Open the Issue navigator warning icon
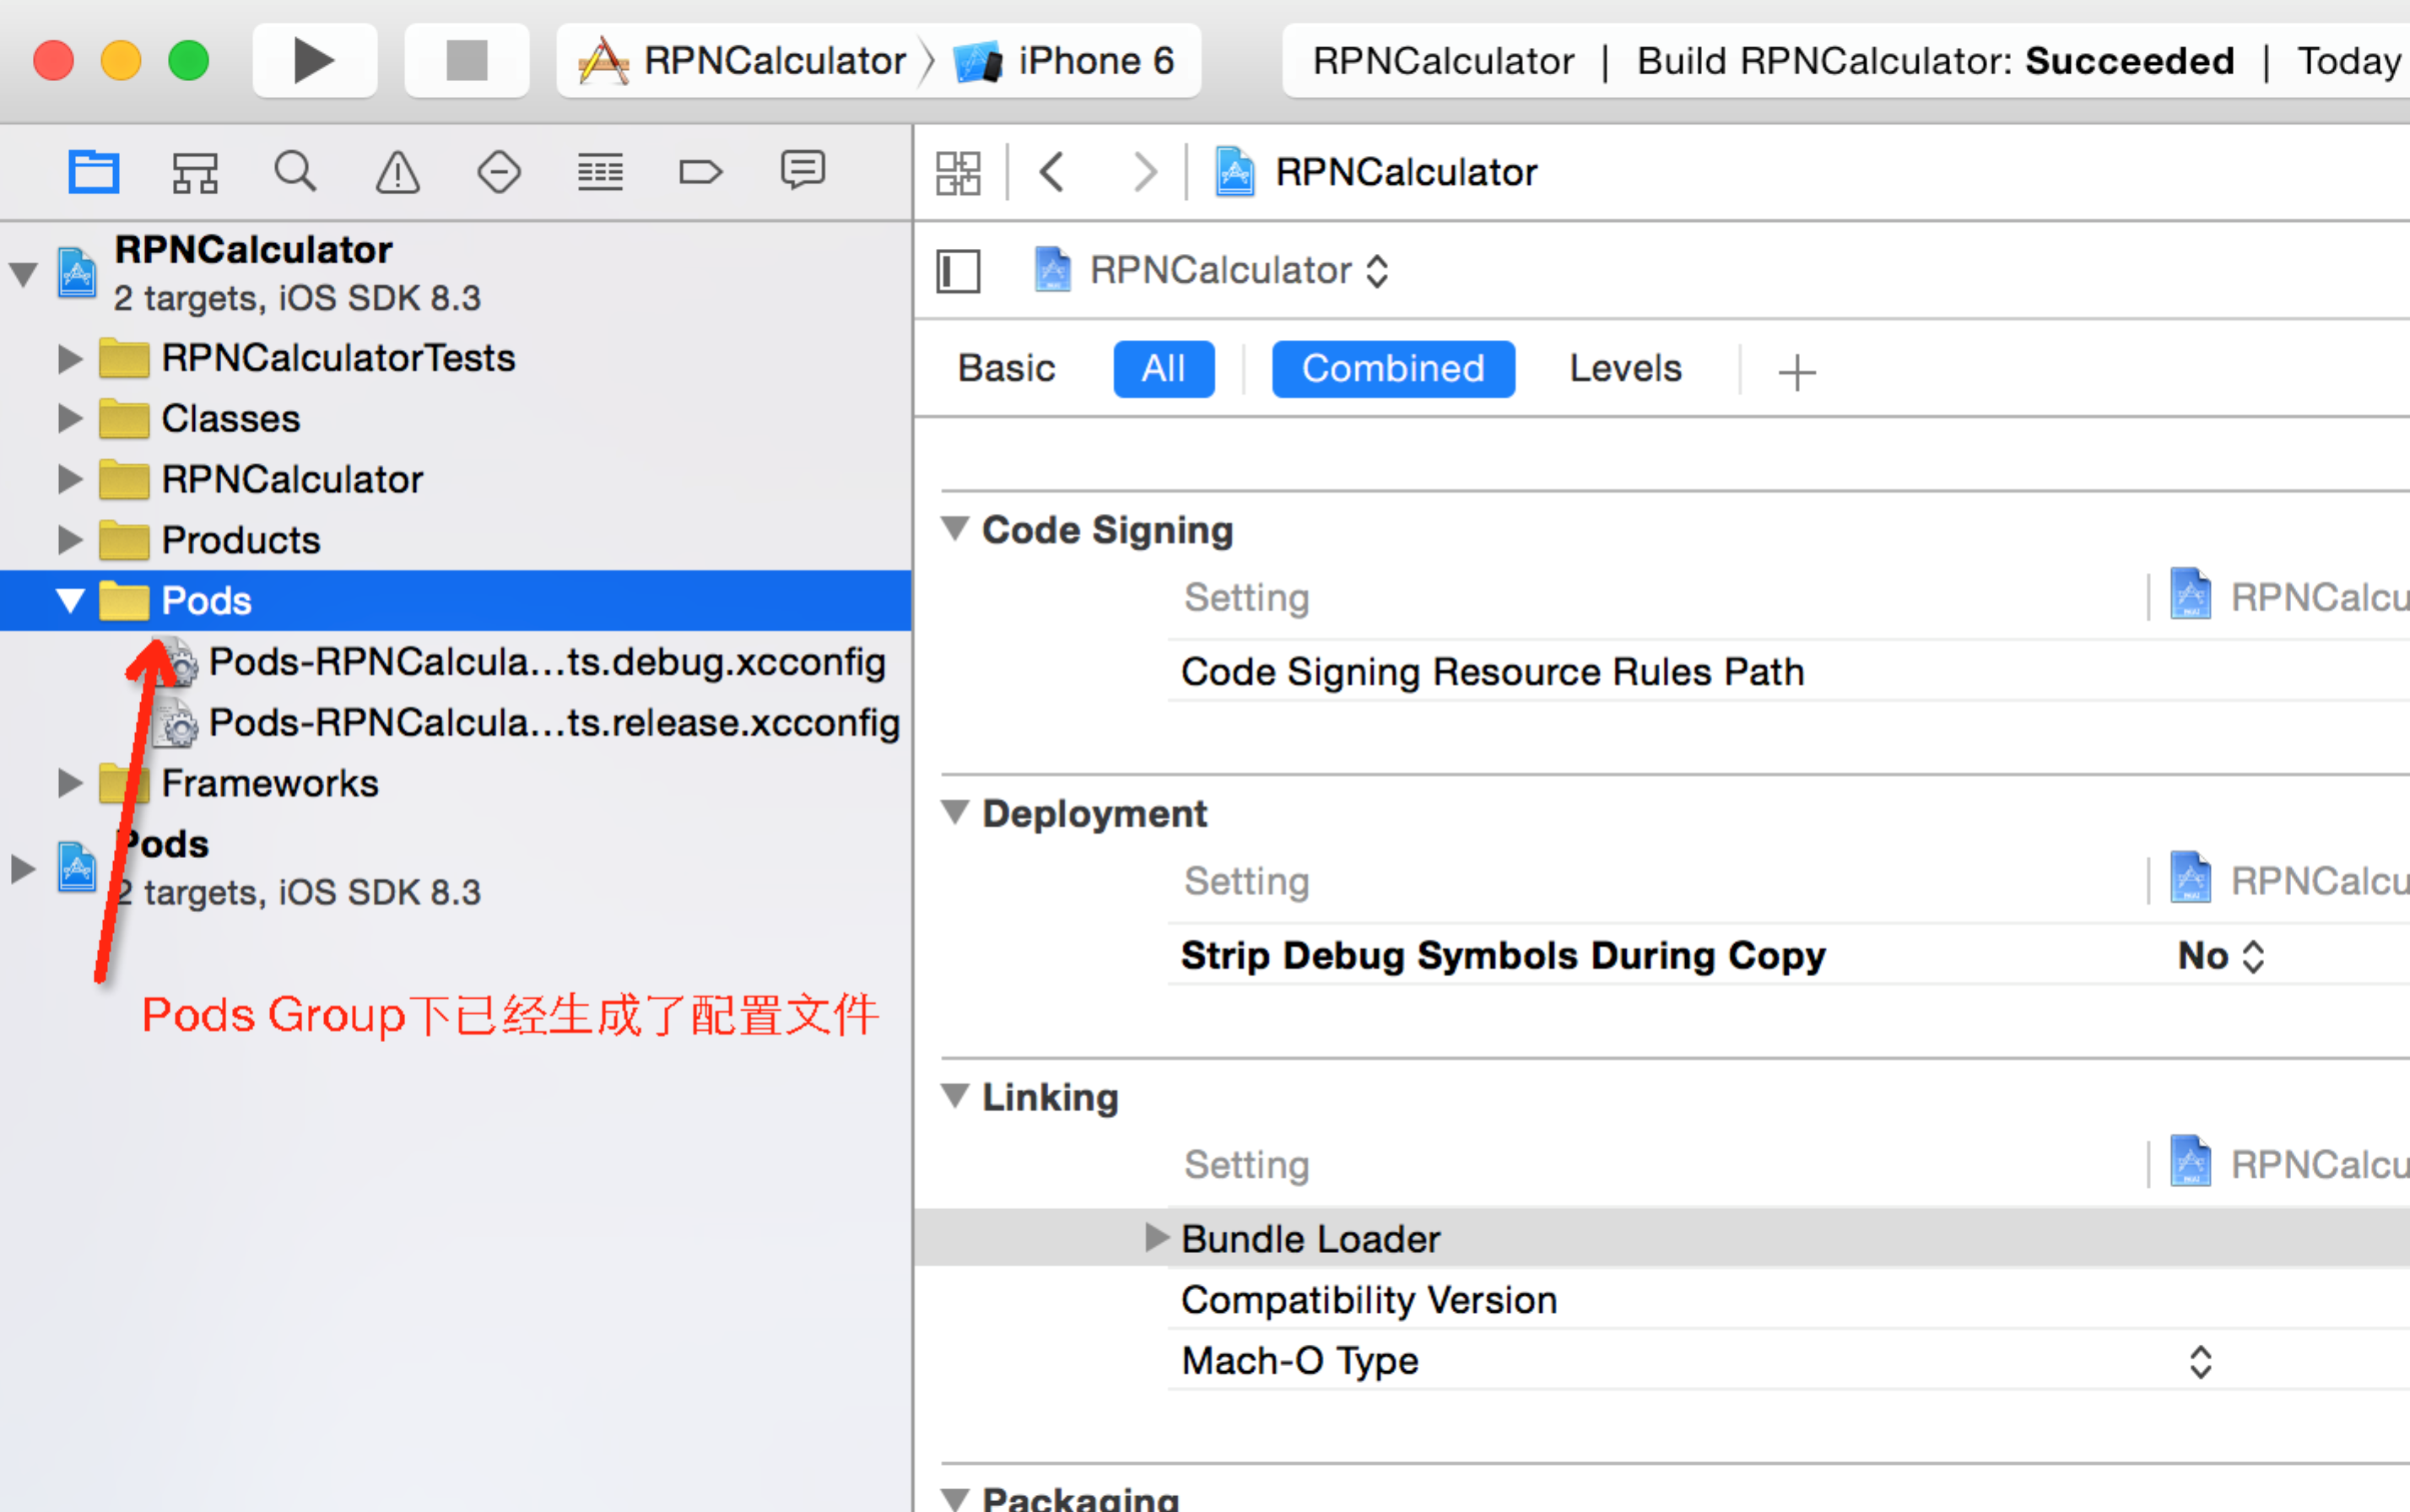 click(x=398, y=172)
